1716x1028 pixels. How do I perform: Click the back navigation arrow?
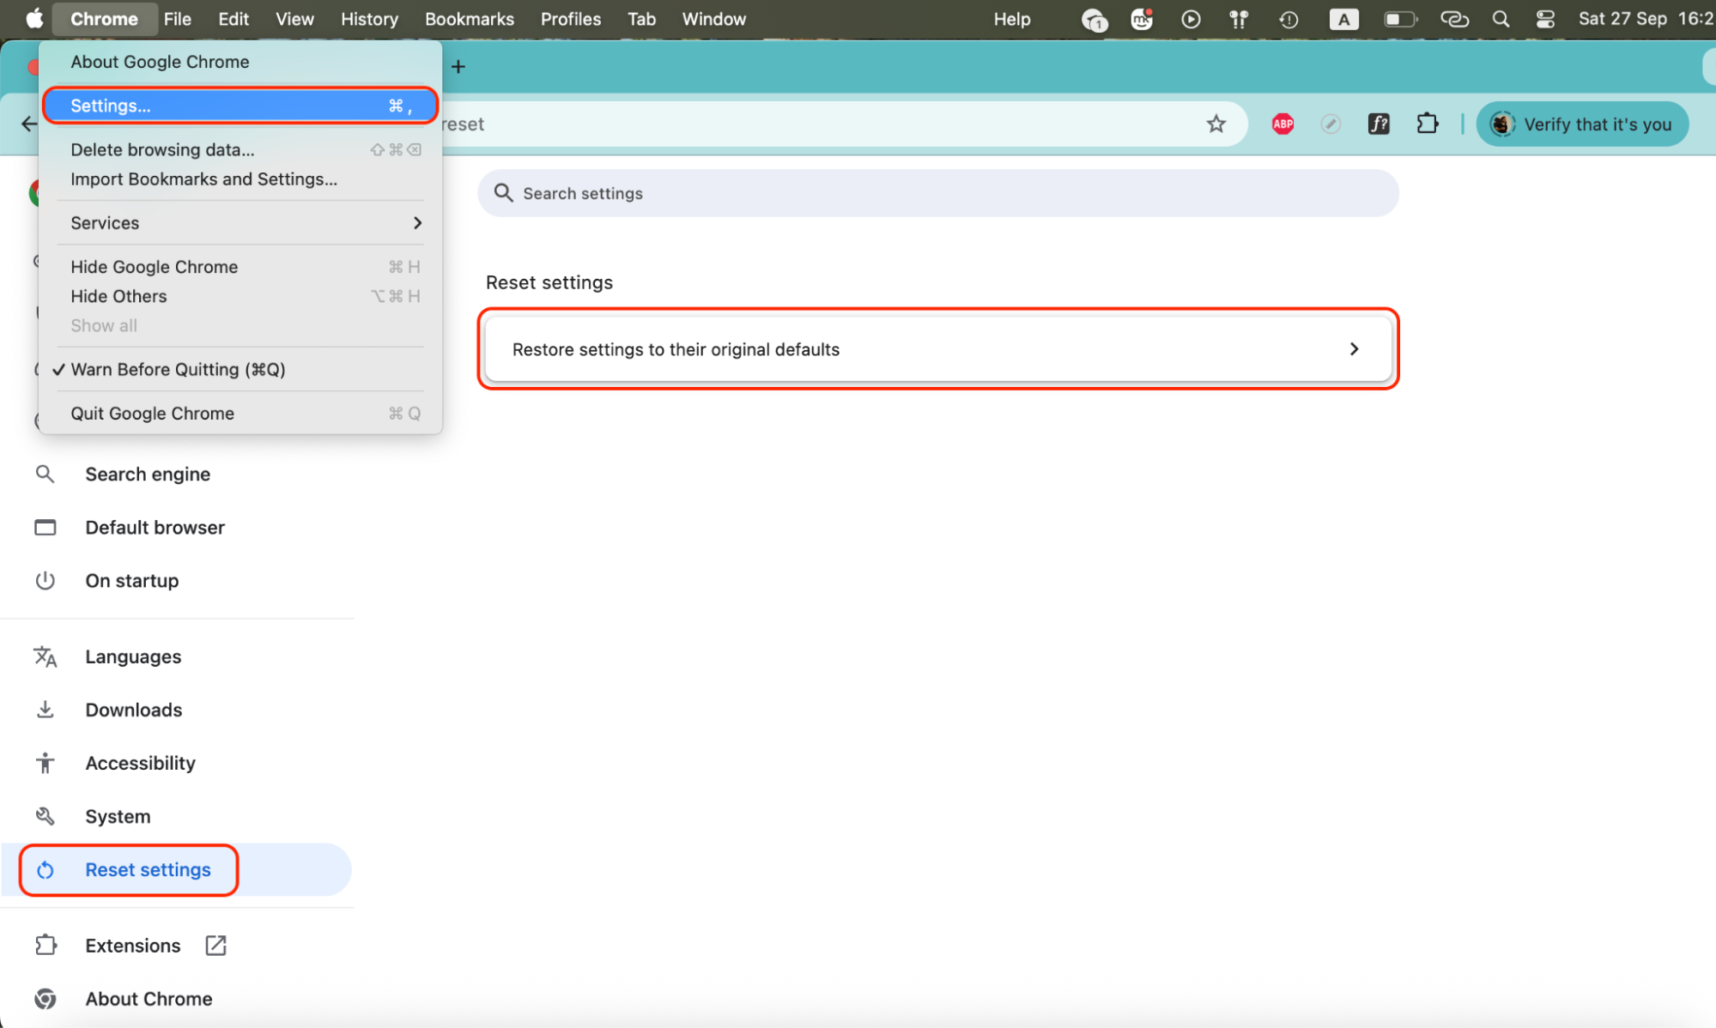[28, 124]
